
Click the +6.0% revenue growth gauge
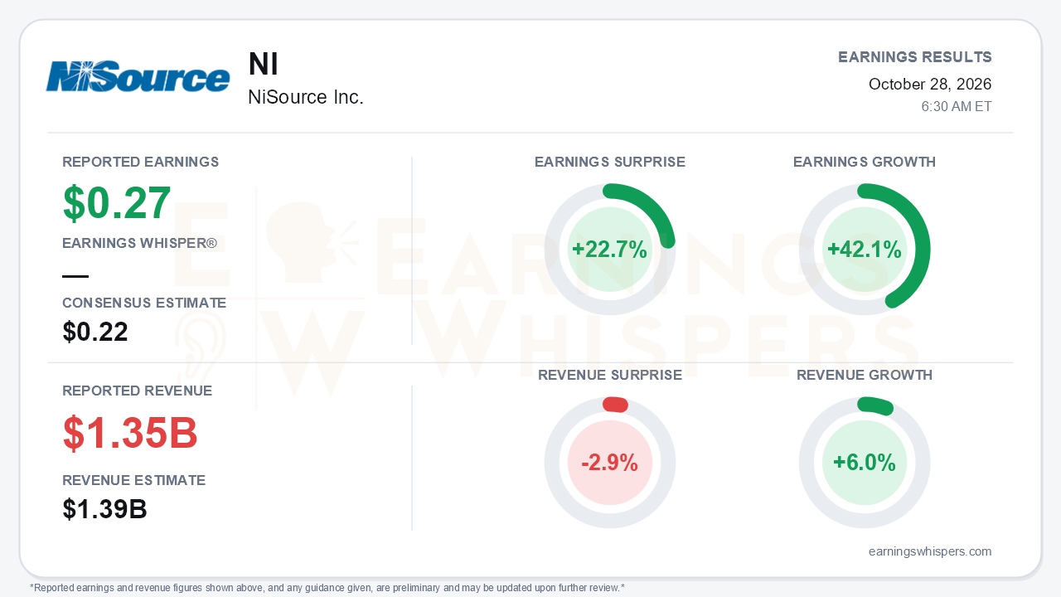[865, 463]
